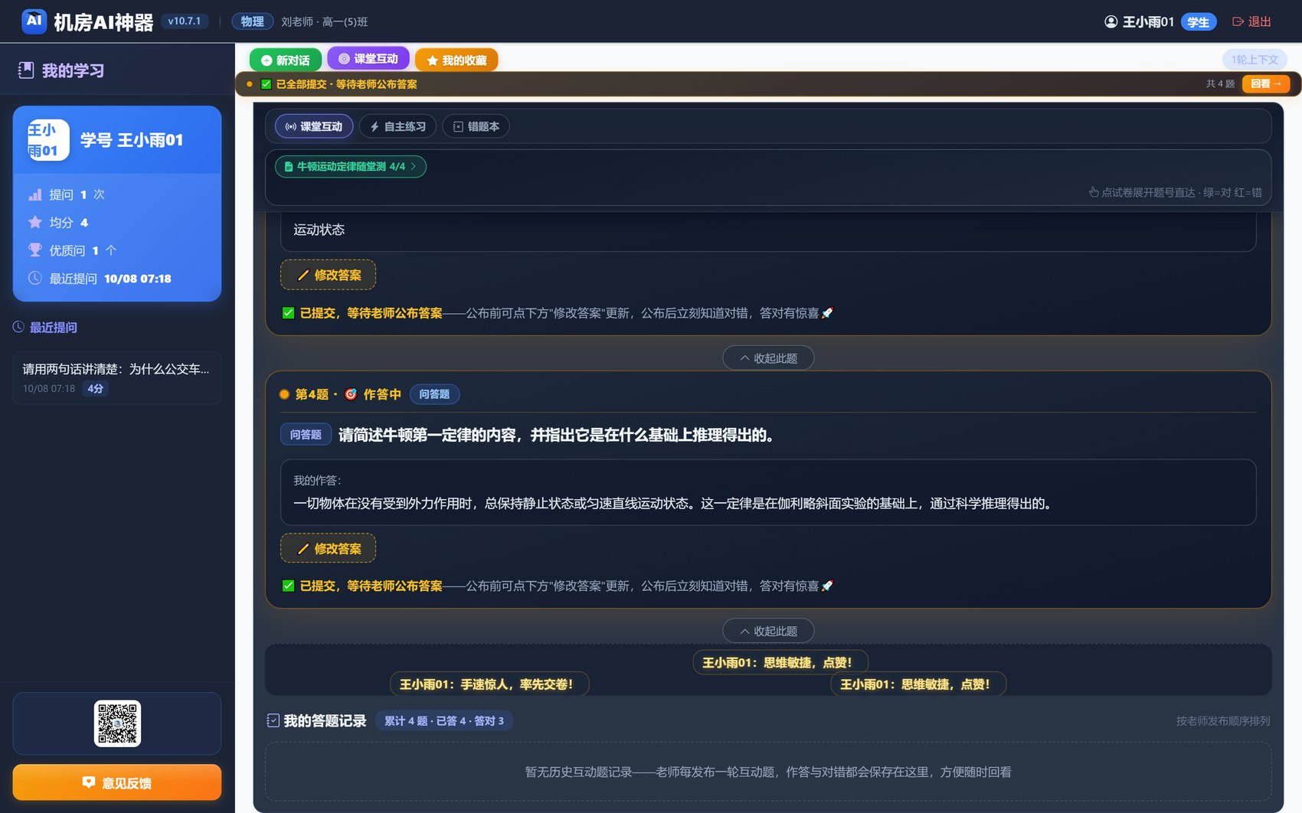Screen dimensions: 1302x813
Task: Click the top 思维敏捷，点赞 bubble
Action: click(x=780, y=662)
